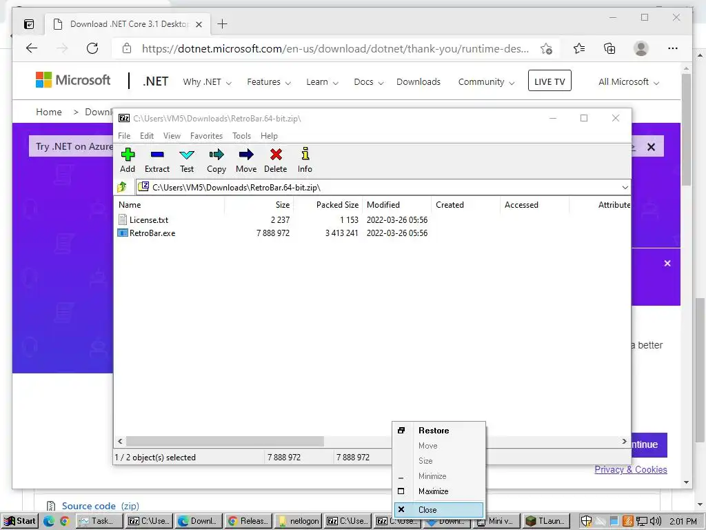Expand the 7-Zip address path dropdown
Image resolution: width=706 pixels, height=530 pixels.
(625, 188)
